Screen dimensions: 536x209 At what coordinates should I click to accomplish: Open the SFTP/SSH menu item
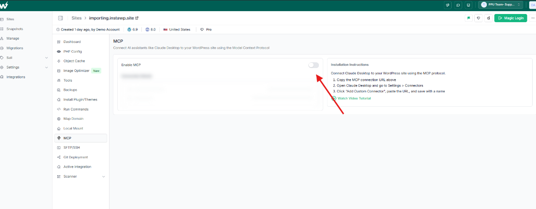71,148
